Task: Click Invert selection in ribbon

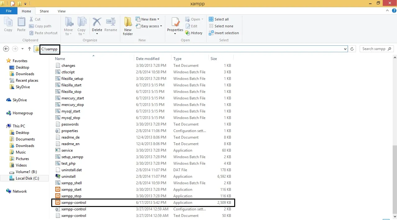Action: click(224, 33)
